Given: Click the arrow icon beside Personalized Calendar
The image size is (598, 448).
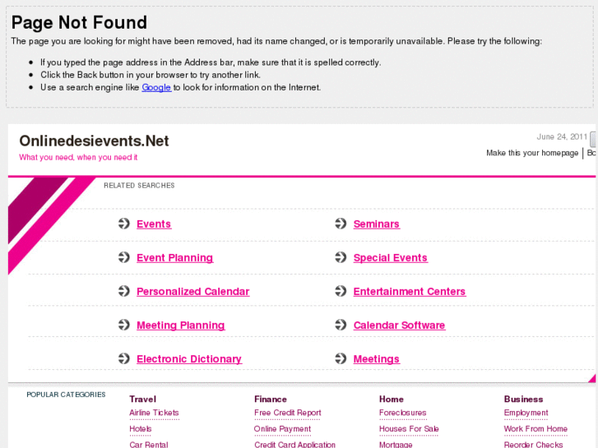Looking at the screenshot, I should click(123, 291).
